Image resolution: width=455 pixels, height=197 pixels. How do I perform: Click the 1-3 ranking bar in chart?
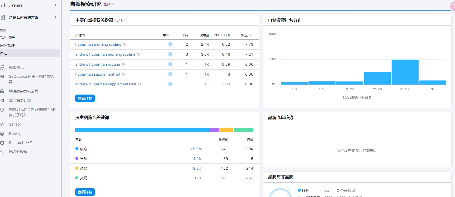pyautogui.click(x=294, y=83)
